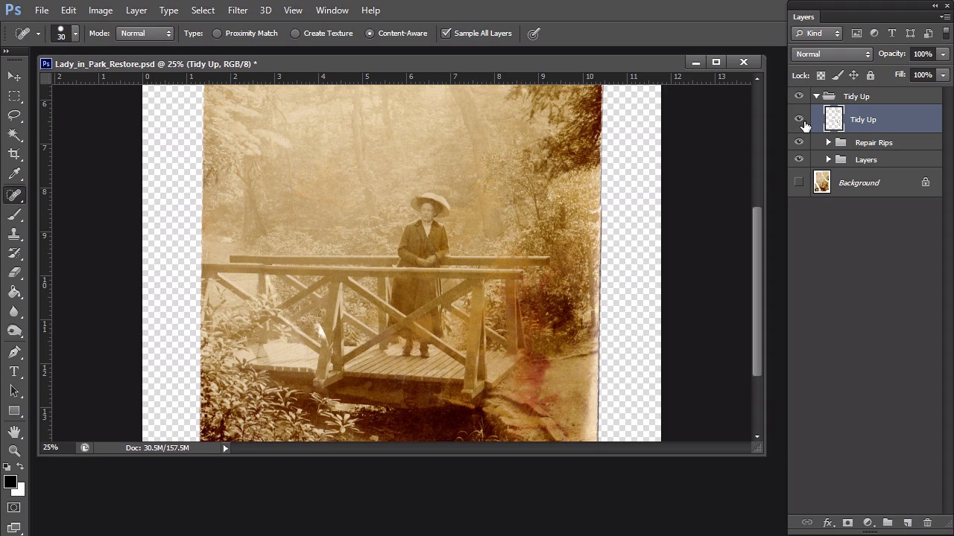The height and width of the screenshot is (536, 954).
Task: Select the Lasso tool
Action: 14,115
